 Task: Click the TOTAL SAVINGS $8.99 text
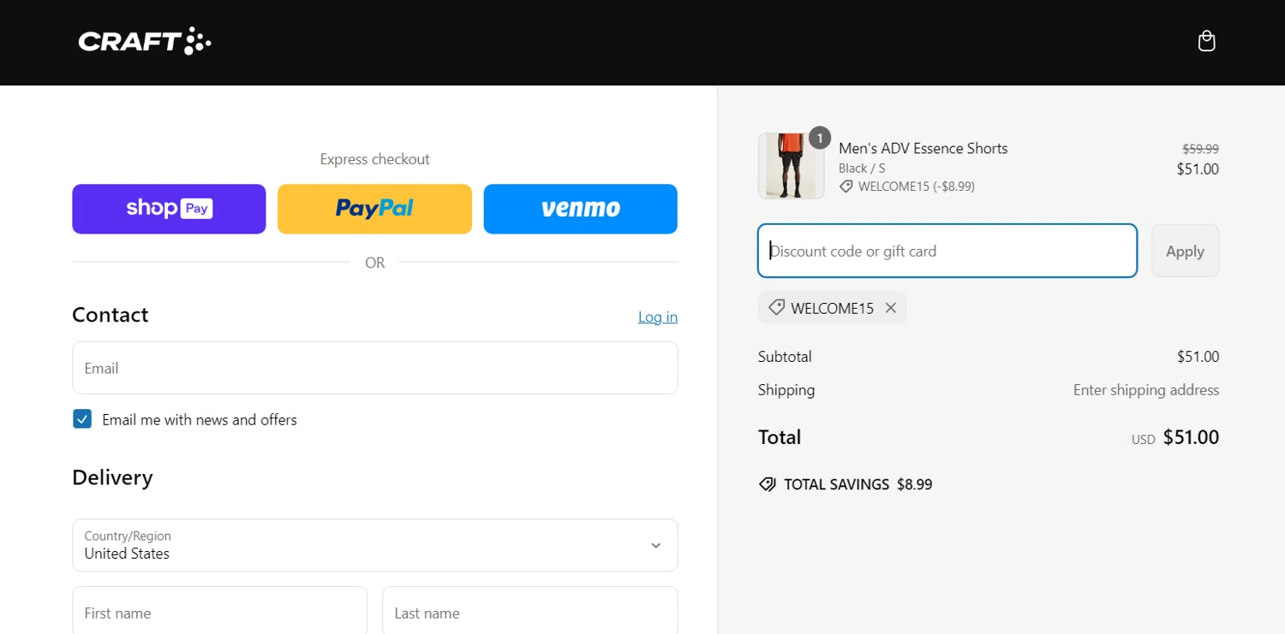858,484
